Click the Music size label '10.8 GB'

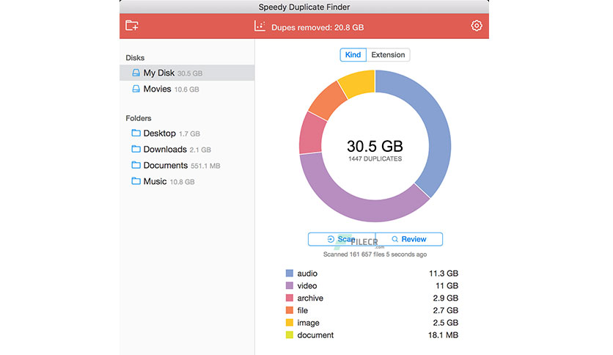coord(182,182)
